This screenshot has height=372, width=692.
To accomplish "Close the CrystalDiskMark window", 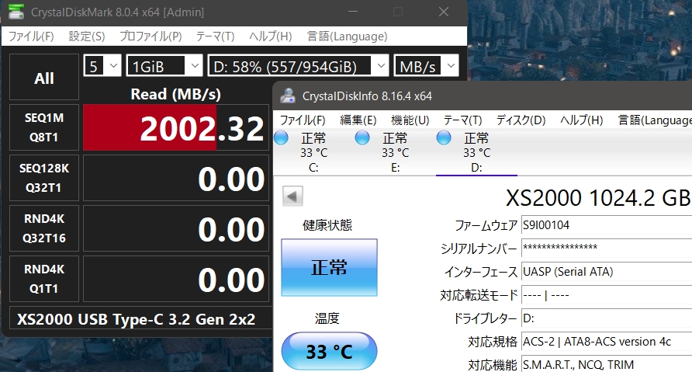I will 444,12.
